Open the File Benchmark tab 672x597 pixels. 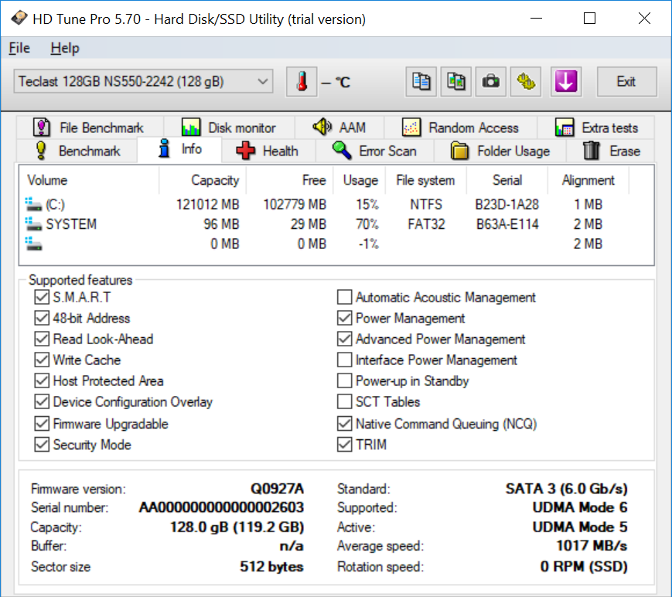(90, 128)
